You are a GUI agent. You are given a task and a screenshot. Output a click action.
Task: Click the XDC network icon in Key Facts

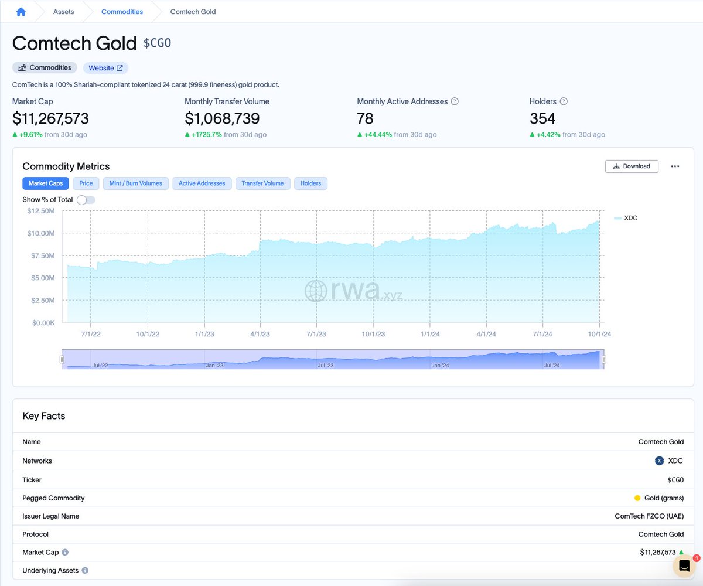pyautogui.click(x=659, y=461)
